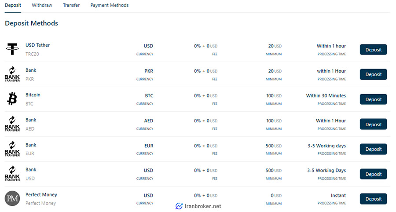Click the Bank PKR transfer icon
396x212 pixels.
tap(12, 74)
